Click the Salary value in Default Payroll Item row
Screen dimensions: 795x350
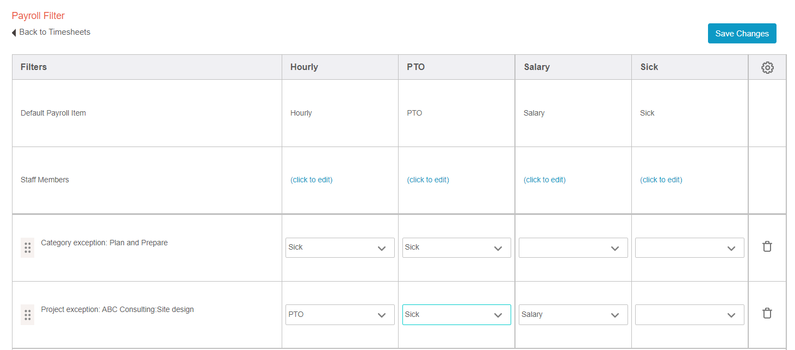(534, 113)
